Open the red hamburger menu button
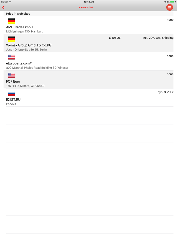Screen dimensions: 177x236 (x=169, y=7)
